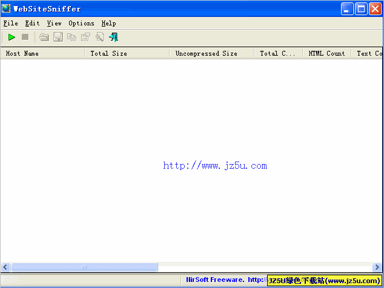Open the Edit menu
The height and width of the screenshot is (288, 384).
point(32,23)
